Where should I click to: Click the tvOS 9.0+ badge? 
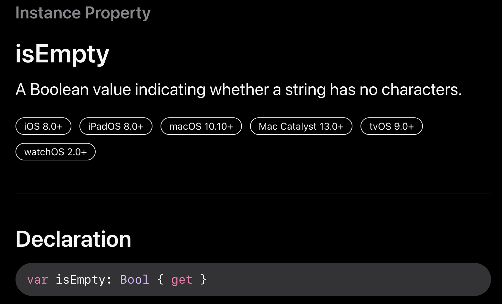392,126
